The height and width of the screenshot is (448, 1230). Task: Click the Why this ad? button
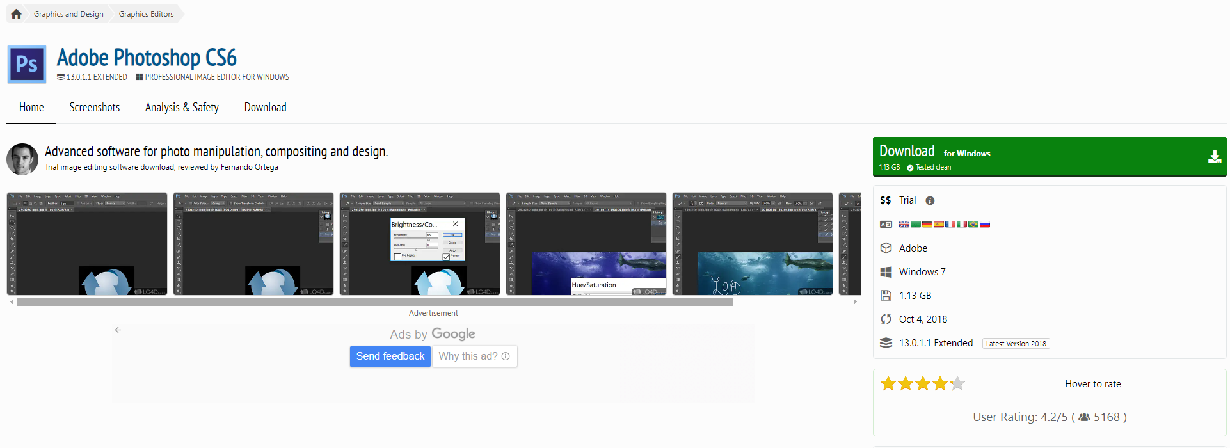(474, 356)
